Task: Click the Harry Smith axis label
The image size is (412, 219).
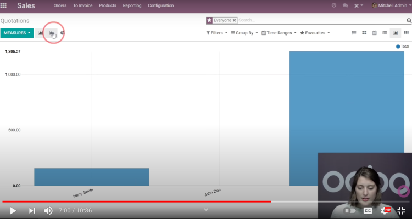Action: [x=83, y=193]
